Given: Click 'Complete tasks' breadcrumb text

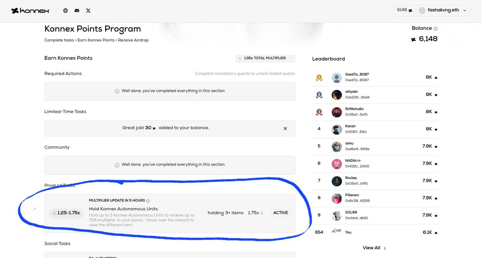Looking at the screenshot, I should tap(59, 40).
